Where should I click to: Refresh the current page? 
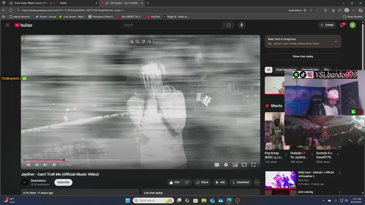tap(11, 10)
